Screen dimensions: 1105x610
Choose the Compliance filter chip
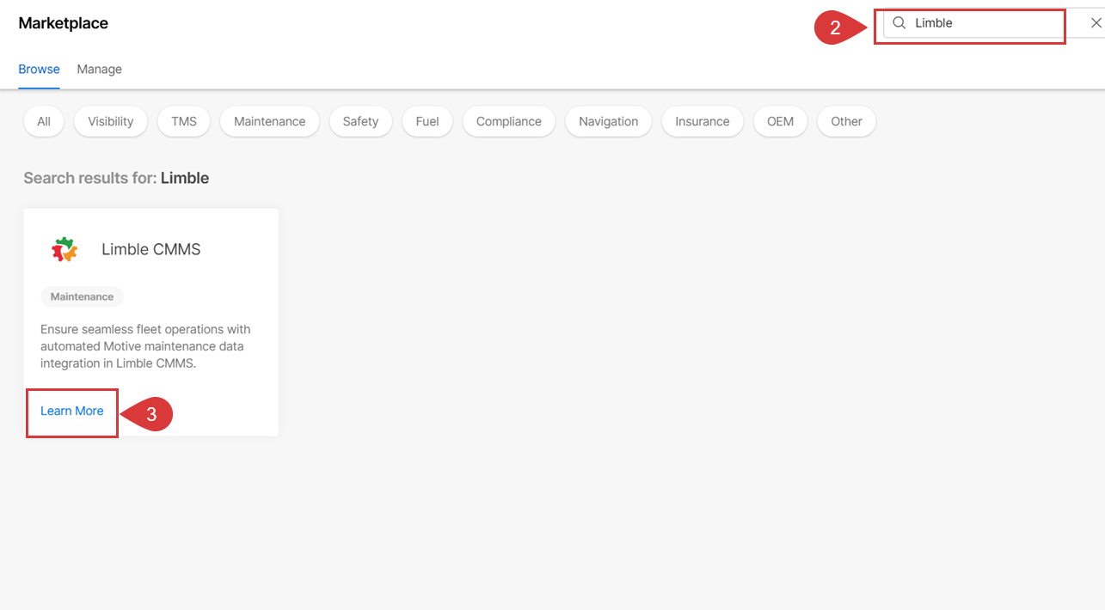point(509,121)
